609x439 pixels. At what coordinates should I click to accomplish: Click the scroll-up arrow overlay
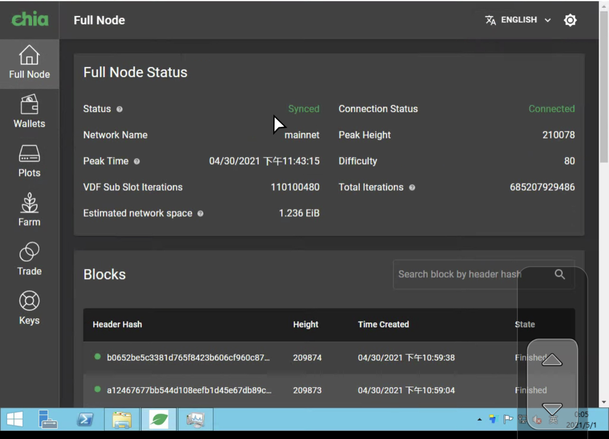pos(551,360)
